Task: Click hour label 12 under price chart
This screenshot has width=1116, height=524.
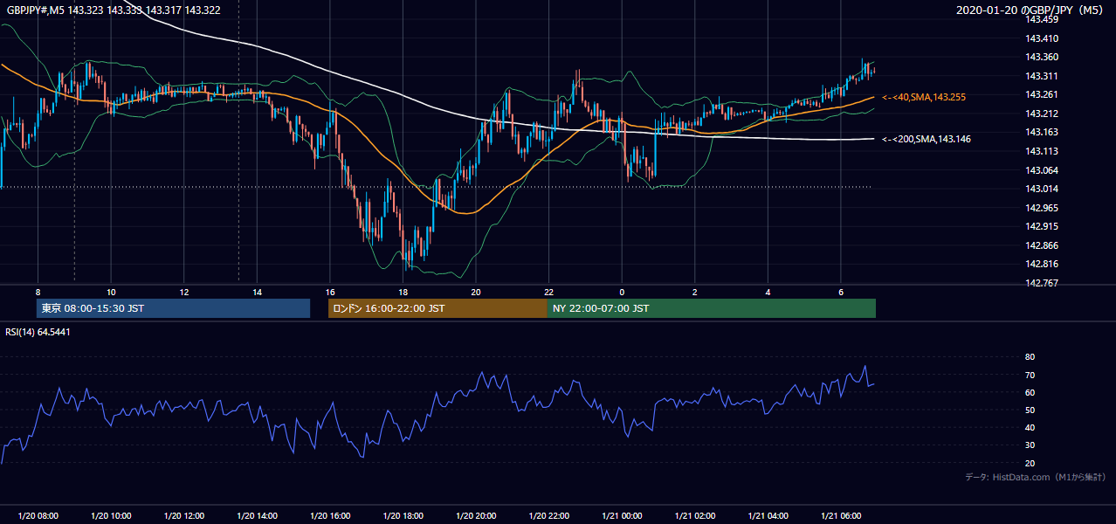Action: [184, 292]
